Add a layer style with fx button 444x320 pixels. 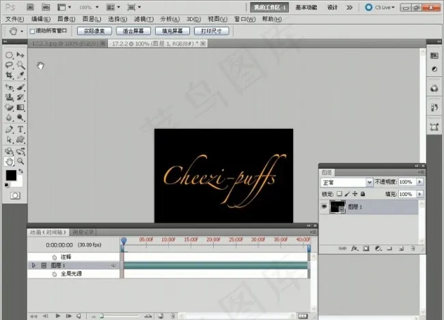[x=355, y=248]
